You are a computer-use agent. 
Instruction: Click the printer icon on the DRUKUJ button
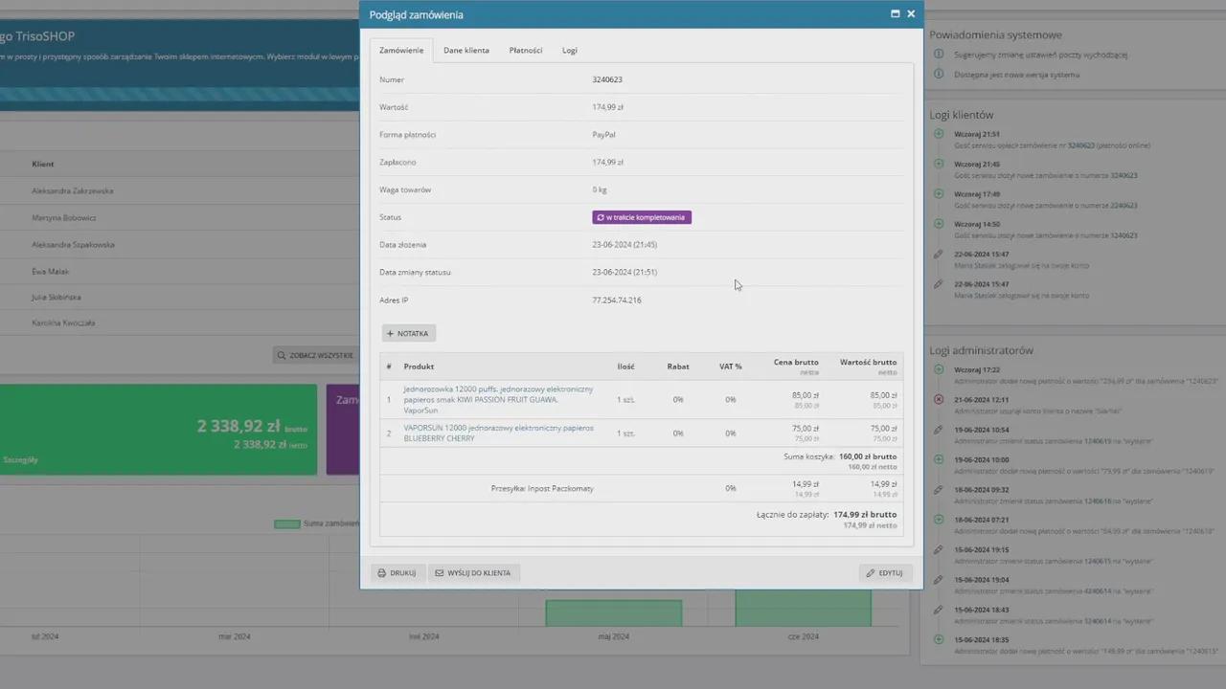pyautogui.click(x=381, y=573)
